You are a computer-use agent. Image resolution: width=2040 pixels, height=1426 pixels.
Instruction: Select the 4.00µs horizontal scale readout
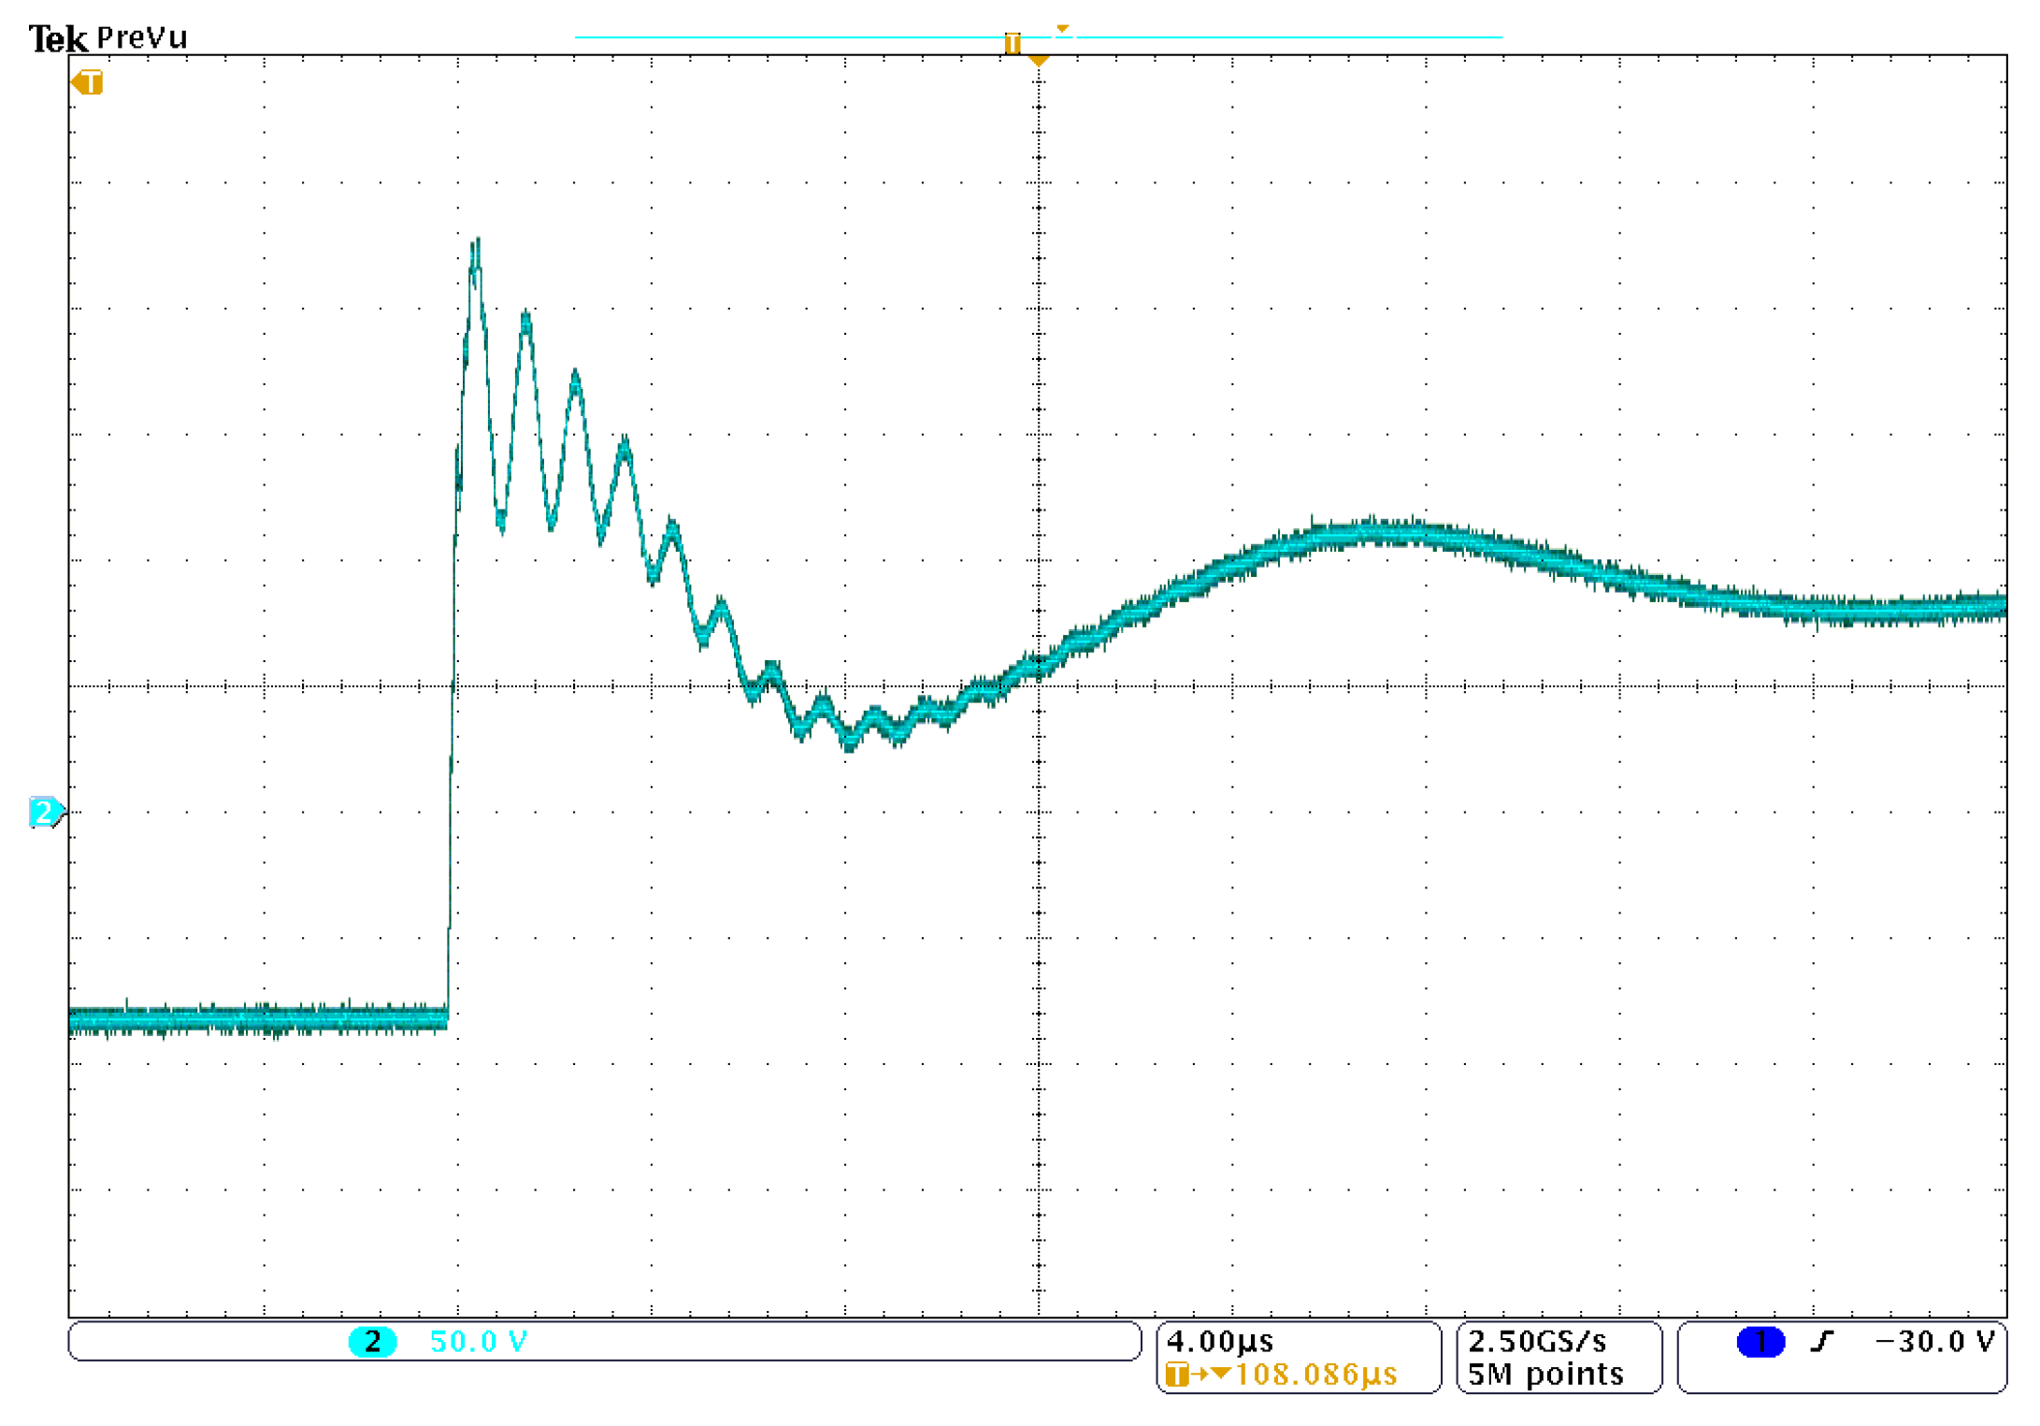point(1219,1341)
